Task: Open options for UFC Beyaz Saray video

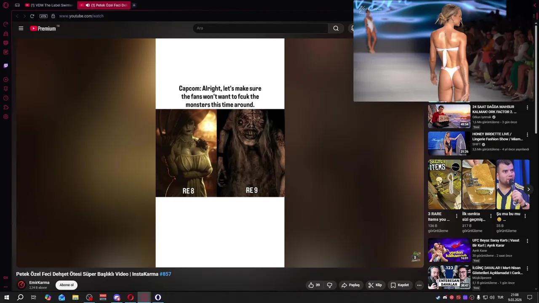Action: (527, 241)
